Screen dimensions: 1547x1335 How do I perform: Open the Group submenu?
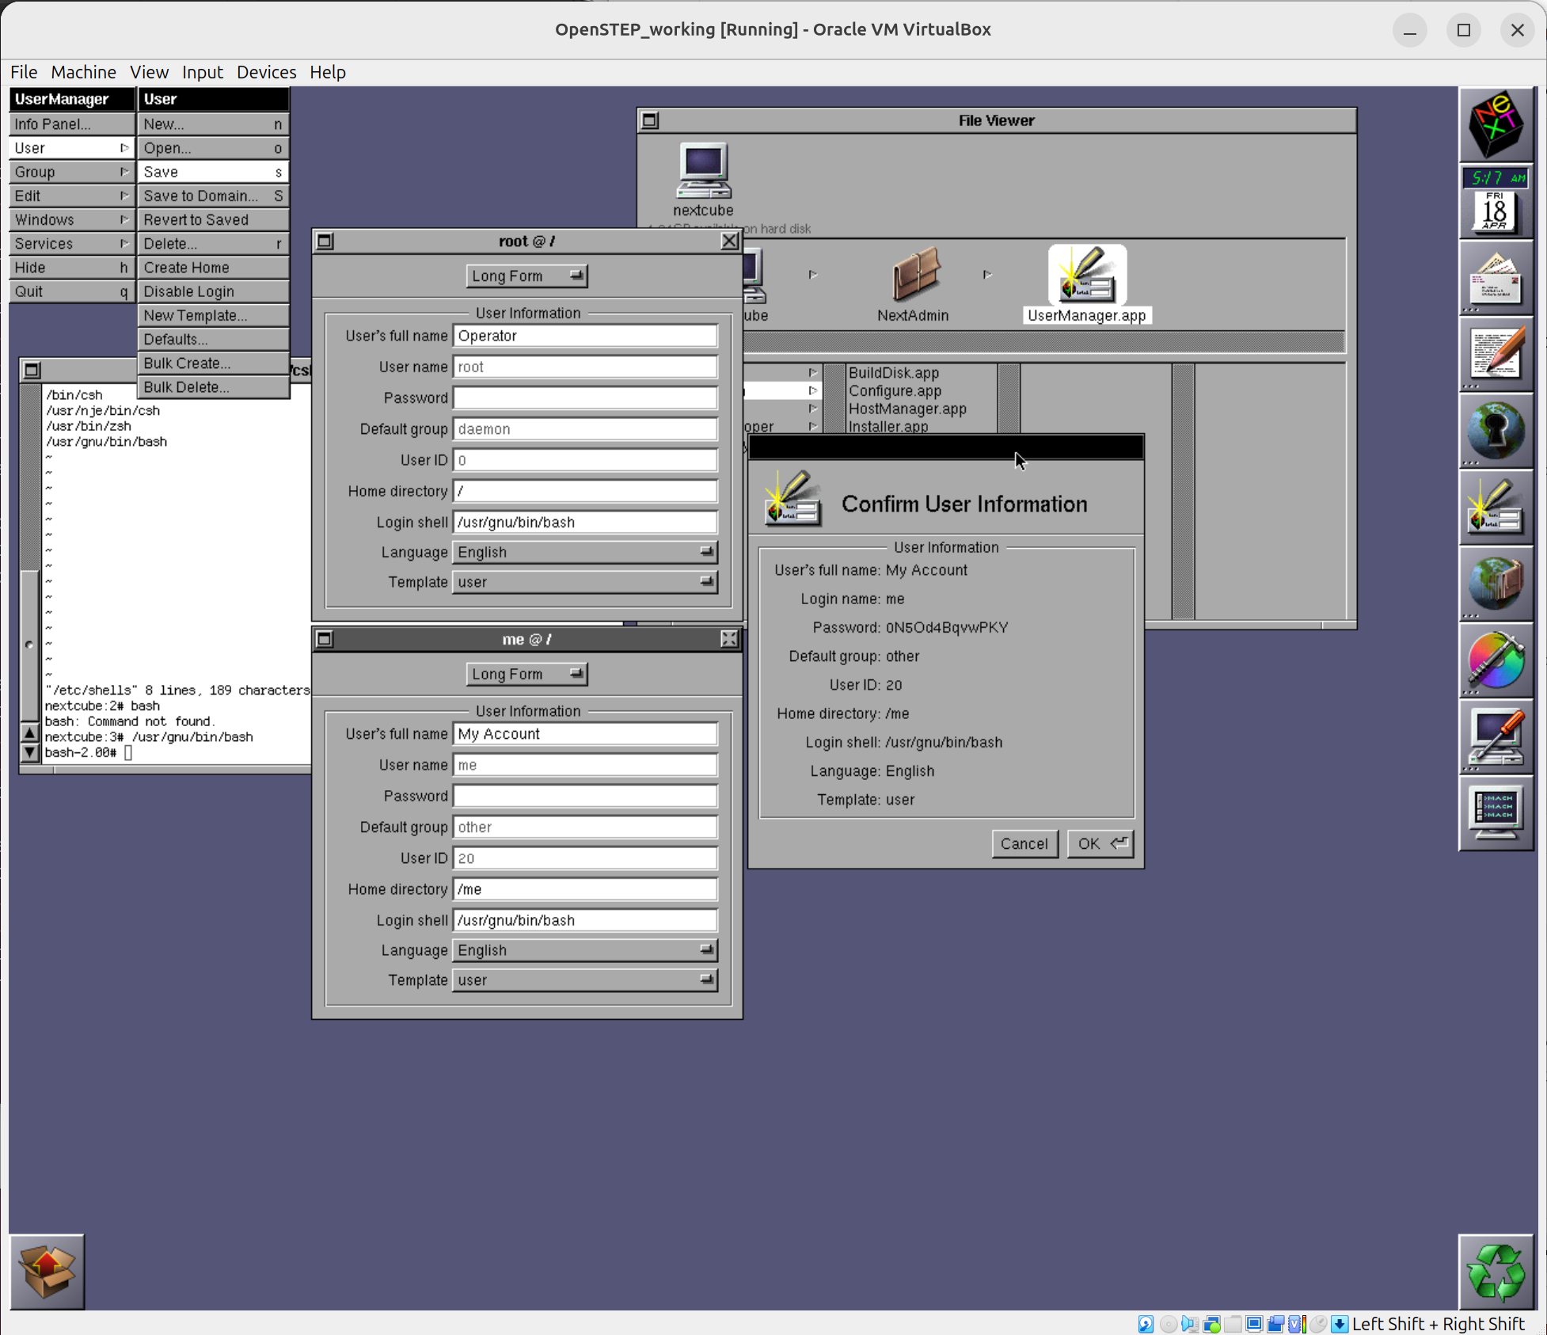pos(71,173)
